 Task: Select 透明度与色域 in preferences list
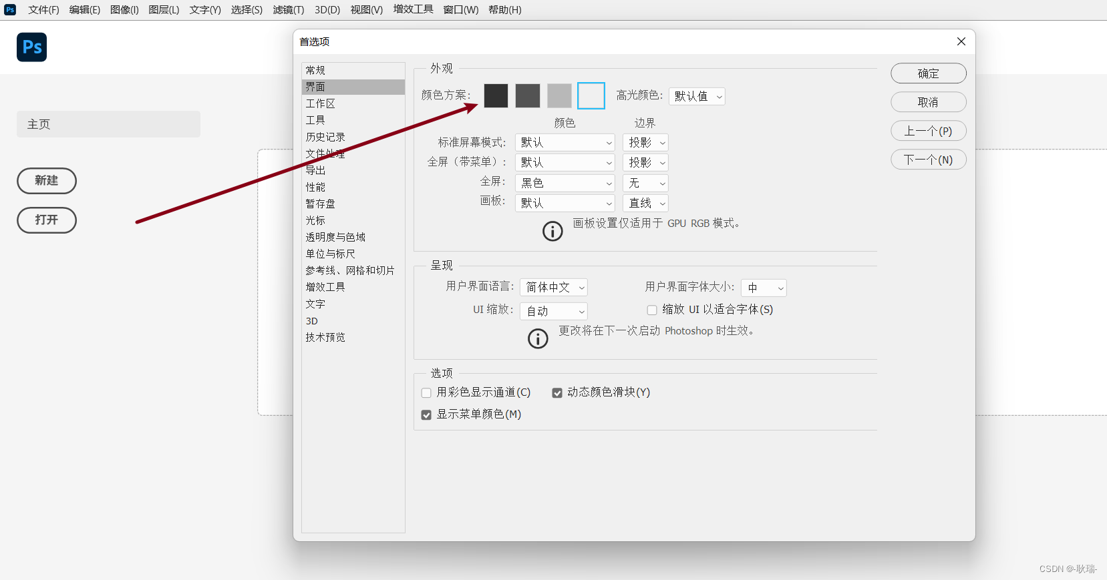(x=353, y=237)
